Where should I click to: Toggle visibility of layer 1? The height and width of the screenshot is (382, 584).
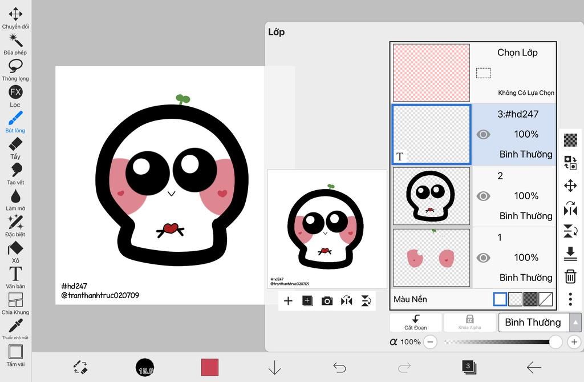tap(483, 258)
